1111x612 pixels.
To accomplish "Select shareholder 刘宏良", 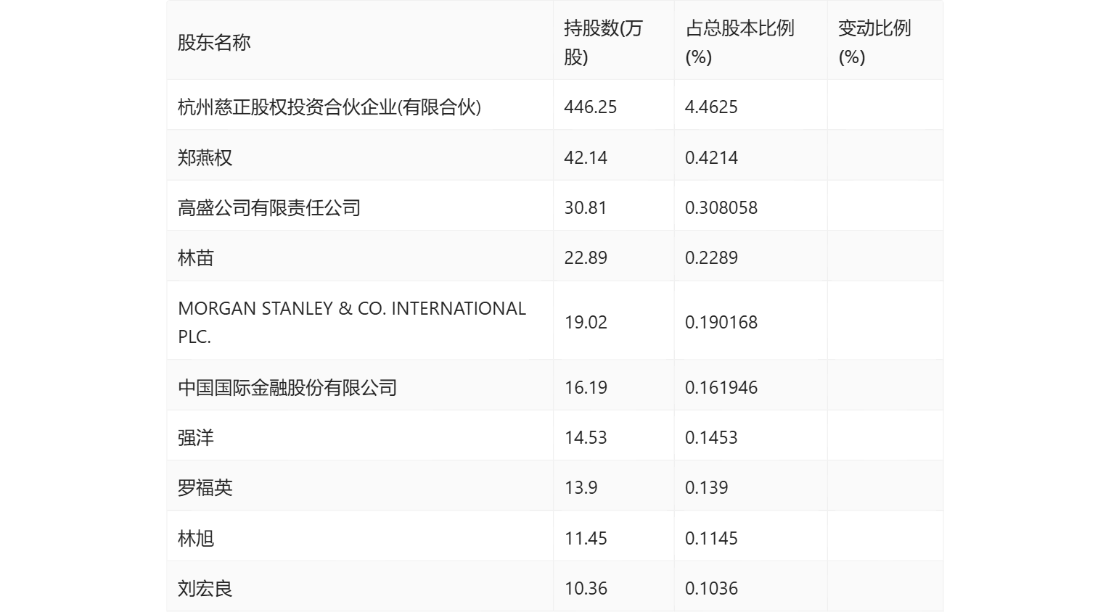I will pyautogui.click(x=205, y=587).
